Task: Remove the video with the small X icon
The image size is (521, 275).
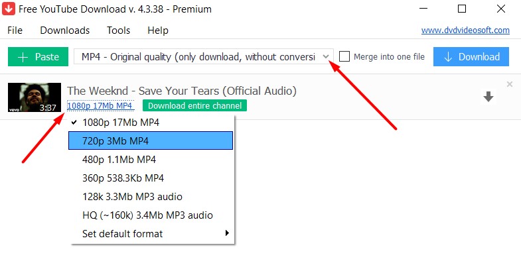Action: tap(509, 84)
